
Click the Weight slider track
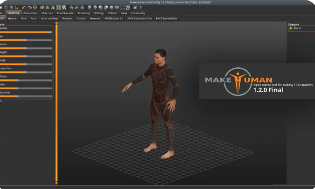tap(26, 57)
